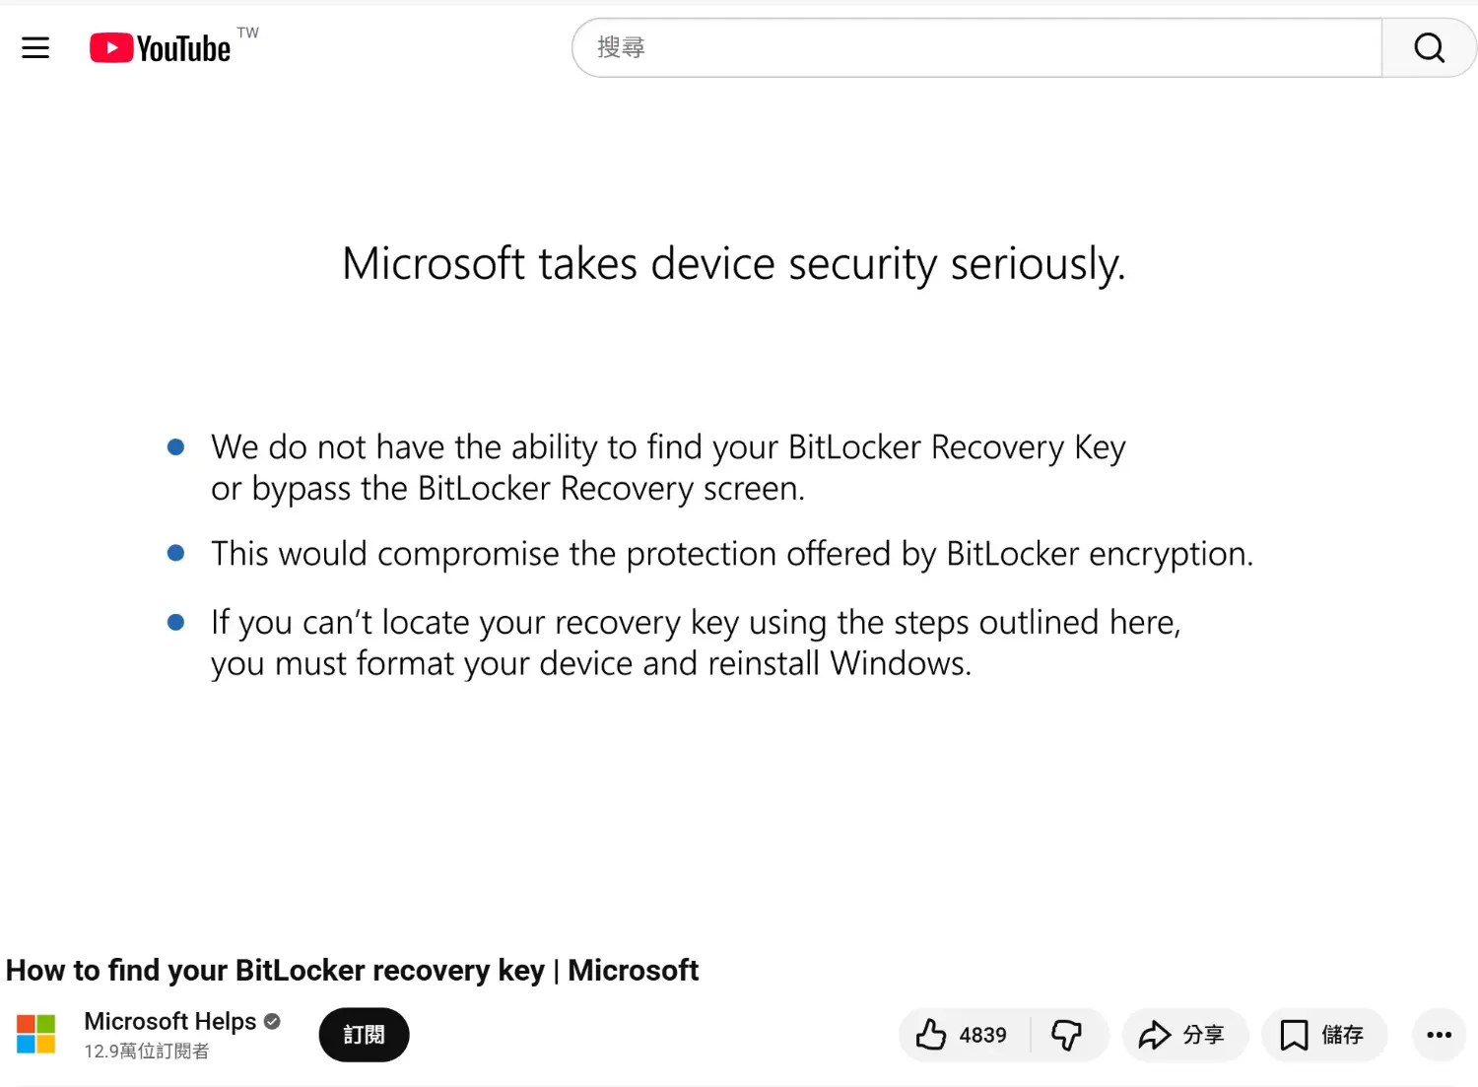
Task: Click the bookmark save icon
Action: click(1294, 1035)
